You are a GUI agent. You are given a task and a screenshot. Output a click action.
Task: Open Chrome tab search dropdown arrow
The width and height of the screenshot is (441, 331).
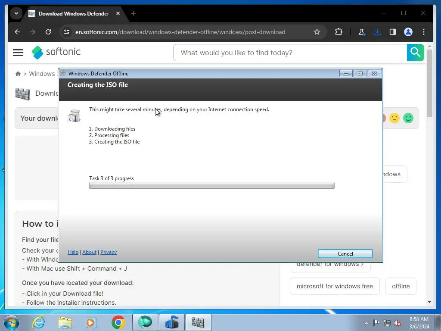coord(16,13)
